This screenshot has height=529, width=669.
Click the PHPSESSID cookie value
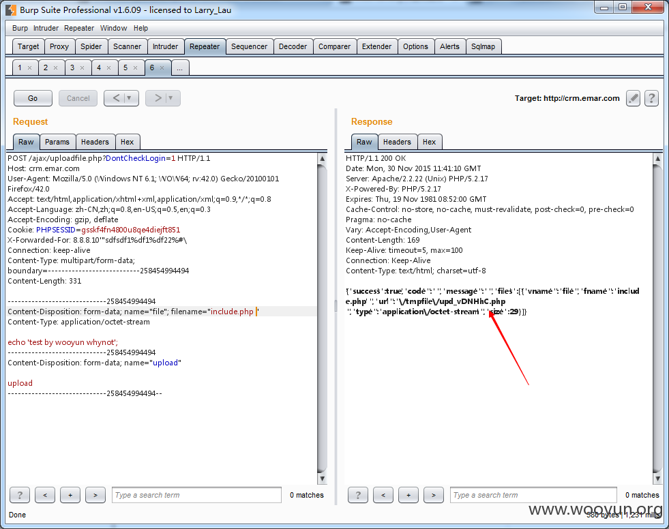[130, 230]
